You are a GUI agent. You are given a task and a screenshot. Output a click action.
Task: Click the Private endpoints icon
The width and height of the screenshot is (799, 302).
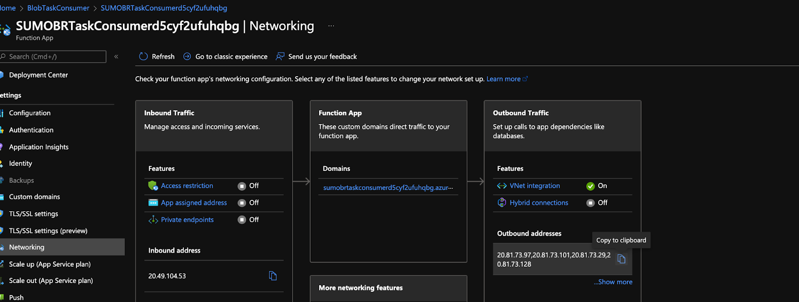(153, 220)
